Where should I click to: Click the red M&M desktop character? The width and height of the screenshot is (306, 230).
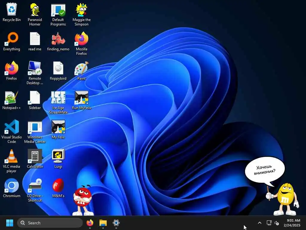tap(83, 200)
